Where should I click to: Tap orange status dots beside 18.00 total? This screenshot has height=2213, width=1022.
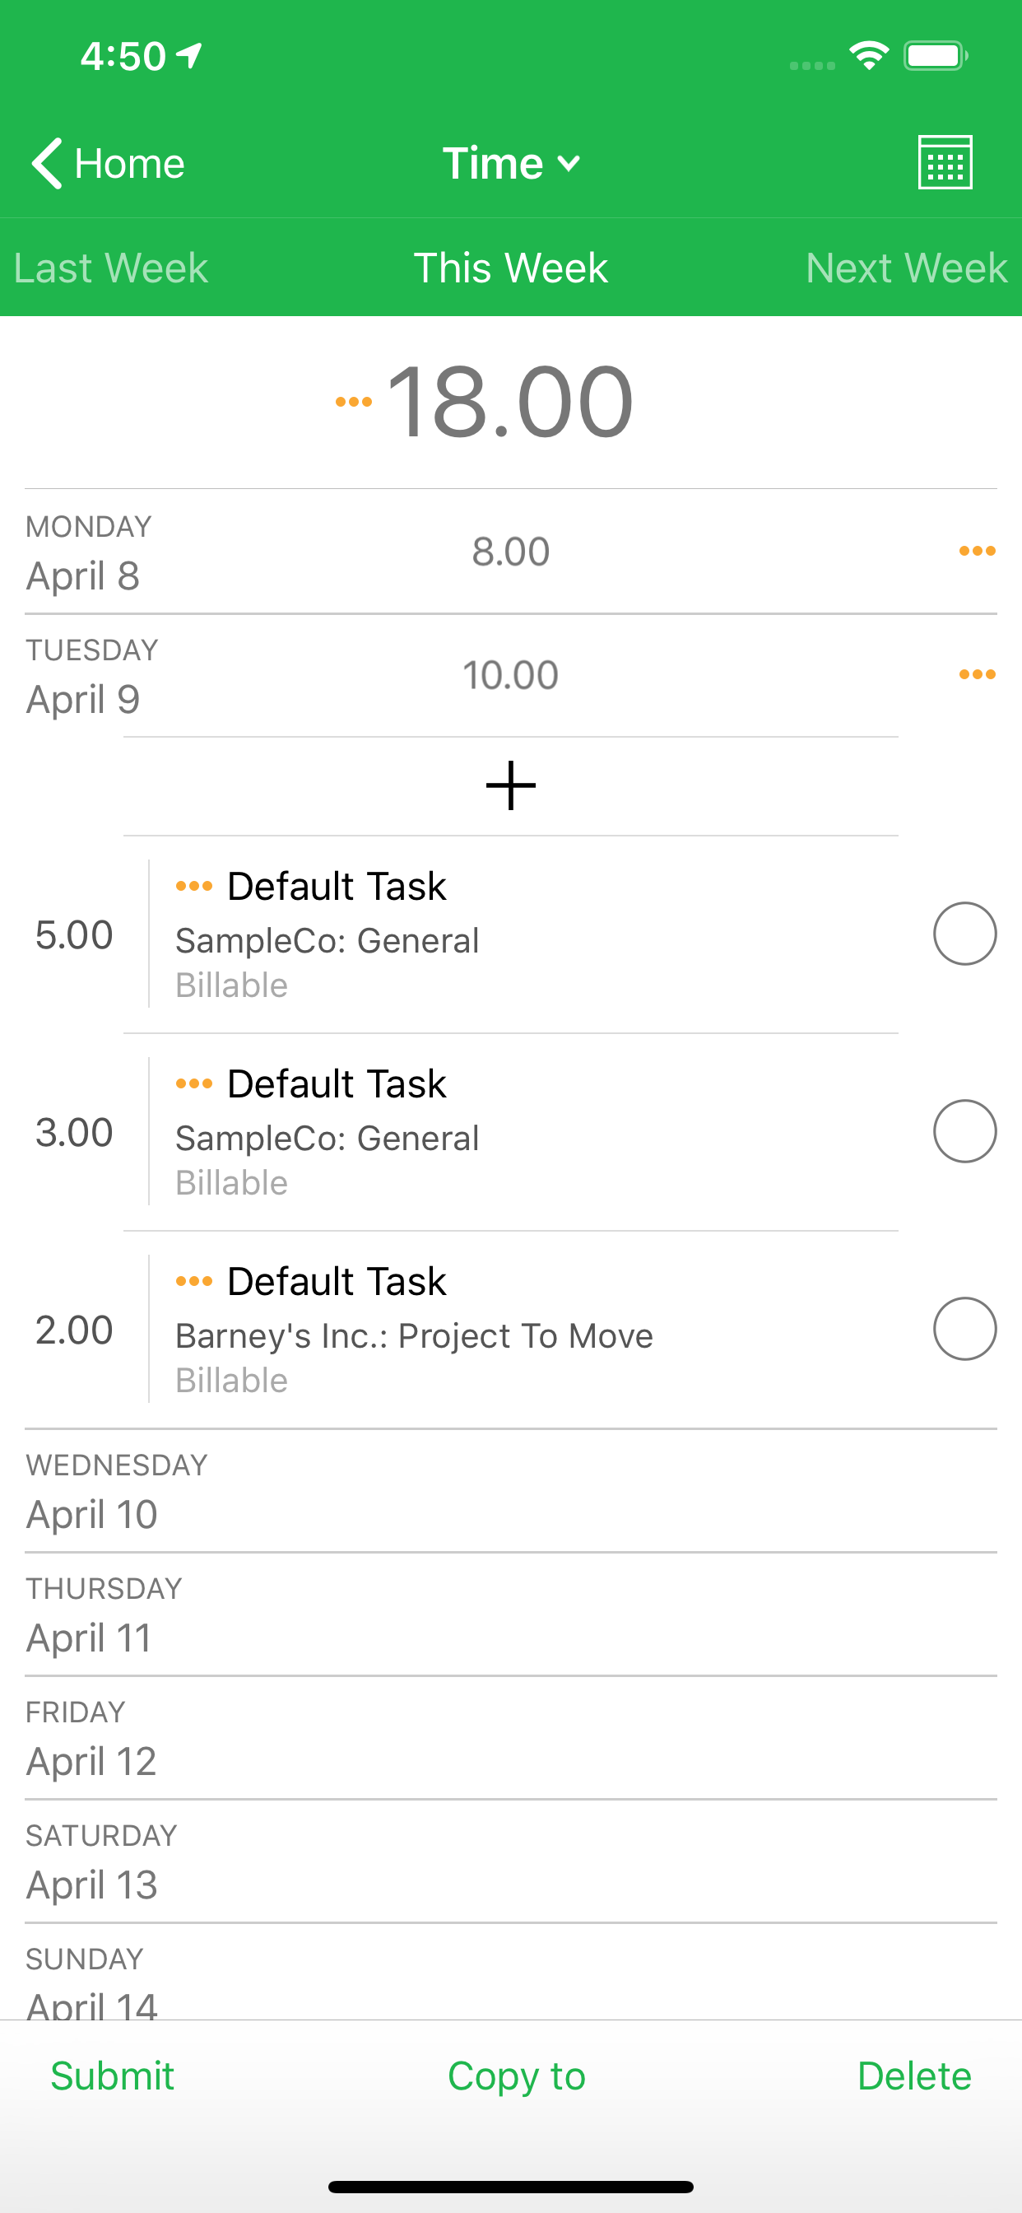[353, 402]
